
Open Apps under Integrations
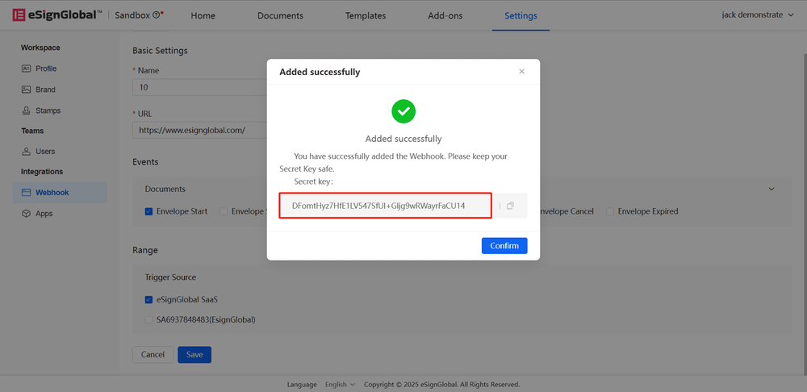[x=44, y=214]
